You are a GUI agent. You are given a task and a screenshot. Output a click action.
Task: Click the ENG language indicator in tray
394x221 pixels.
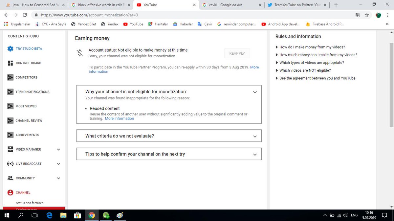[354, 215]
